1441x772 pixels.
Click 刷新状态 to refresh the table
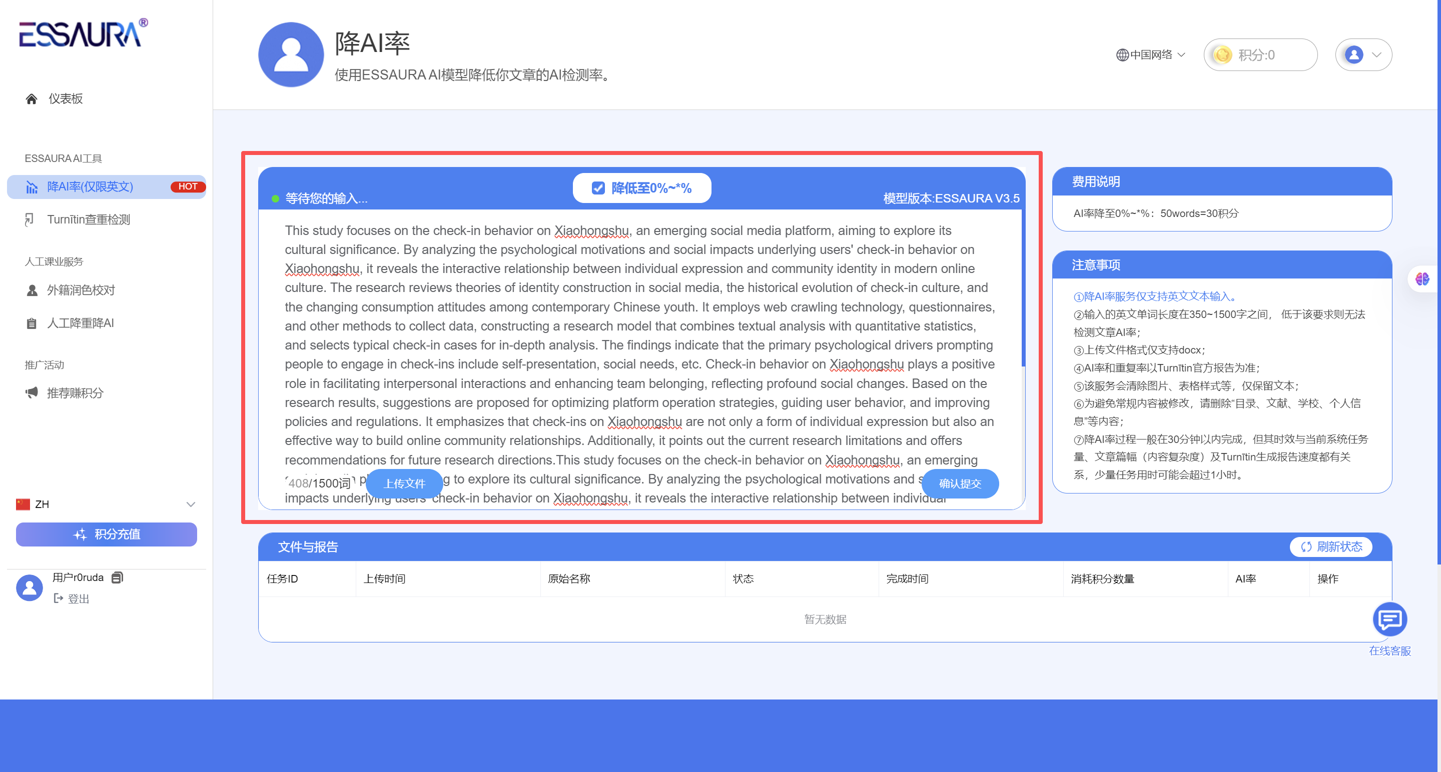coord(1331,546)
